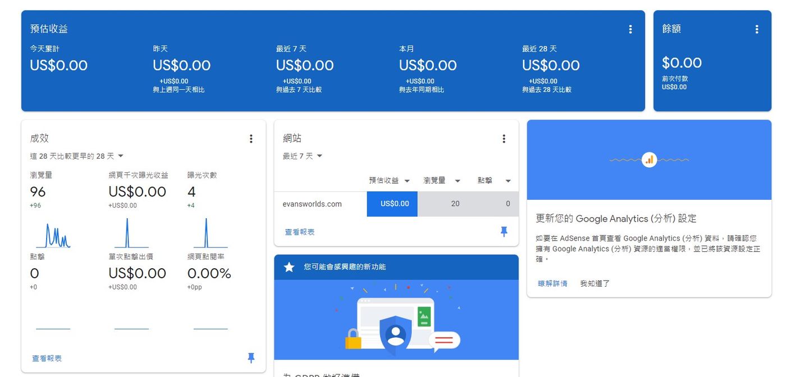Click the 預估收益 card title
This screenshot has height=377, width=786.
(49, 29)
